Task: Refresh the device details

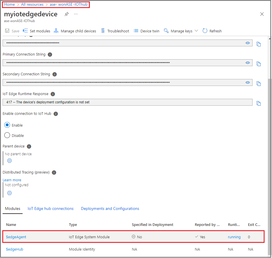Action: 212,31
